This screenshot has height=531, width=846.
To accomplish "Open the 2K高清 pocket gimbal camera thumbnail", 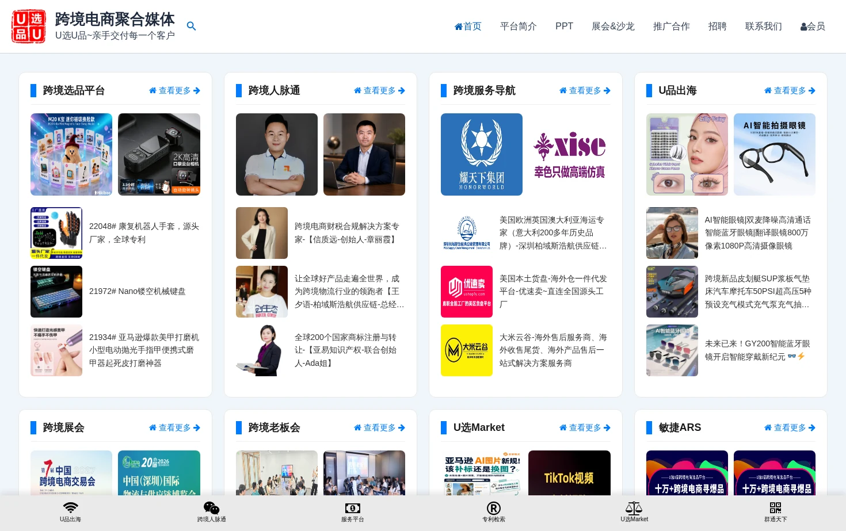I will [159, 154].
